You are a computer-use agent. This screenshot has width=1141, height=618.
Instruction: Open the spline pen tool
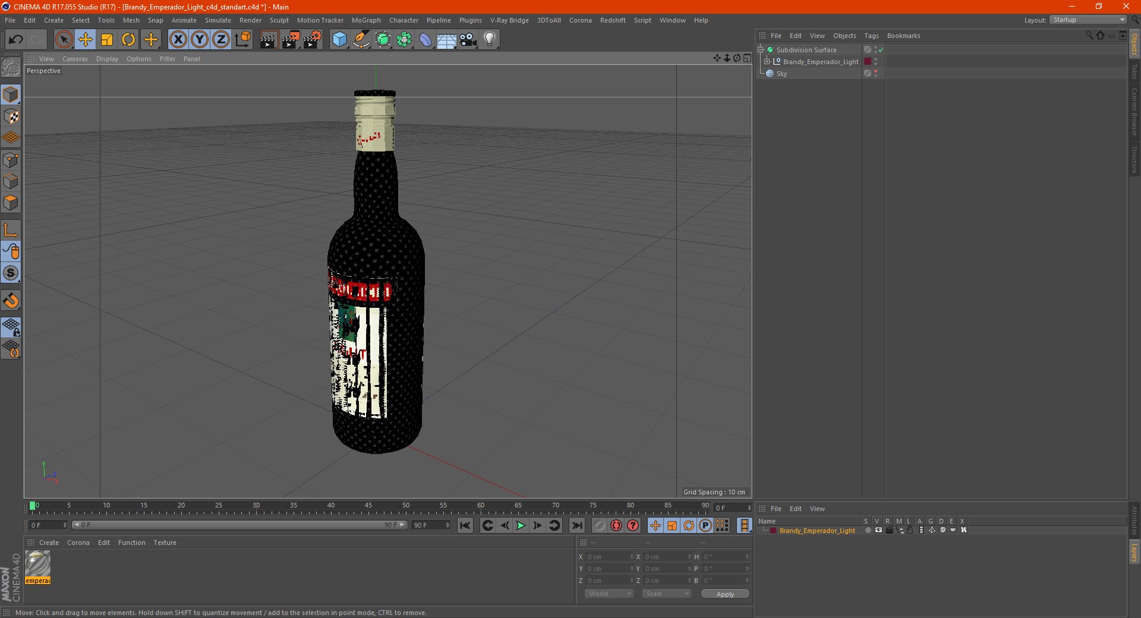[x=361, y=40]
